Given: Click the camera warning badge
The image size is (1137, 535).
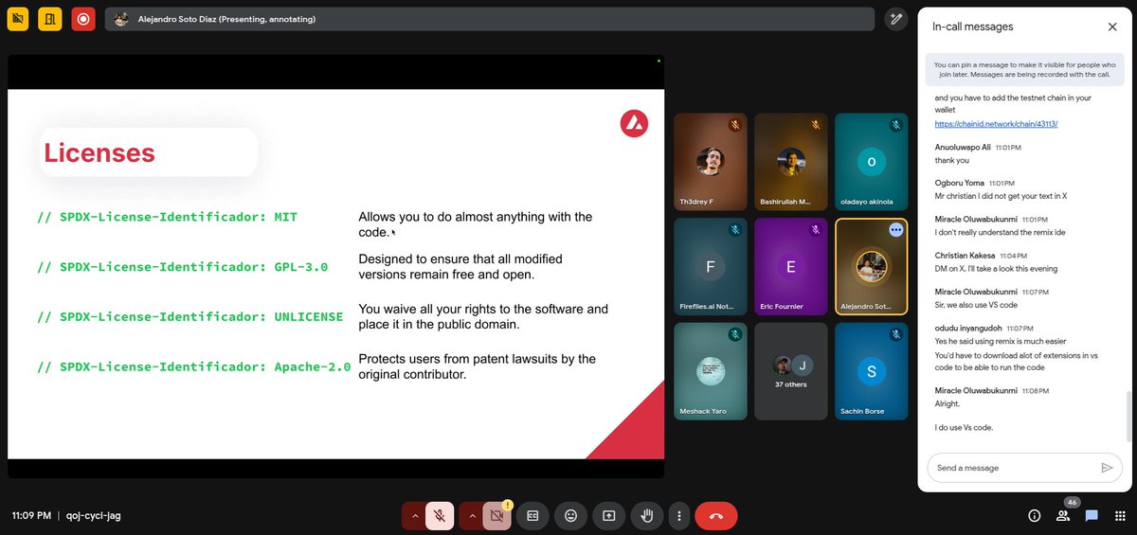Looking at the screenshot, I should point(508,505).
